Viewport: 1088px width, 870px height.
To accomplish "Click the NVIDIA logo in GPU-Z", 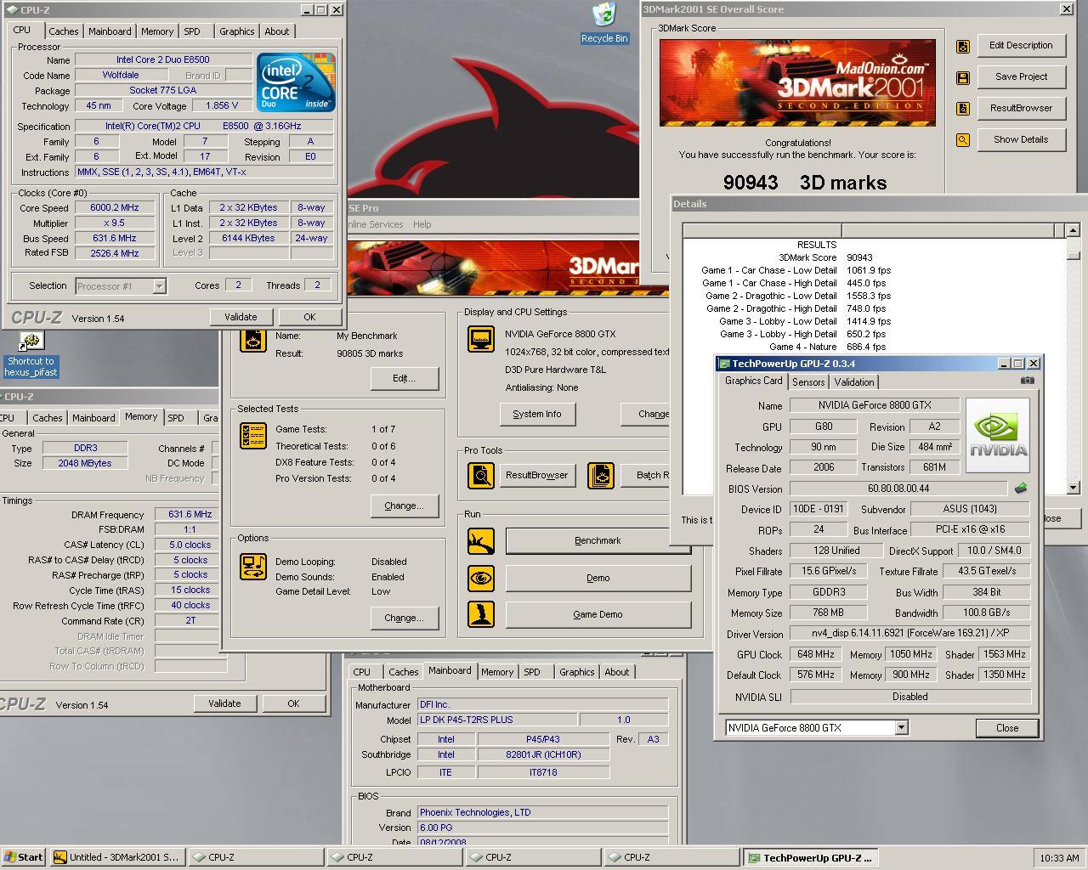I will [x=998, y=435].
